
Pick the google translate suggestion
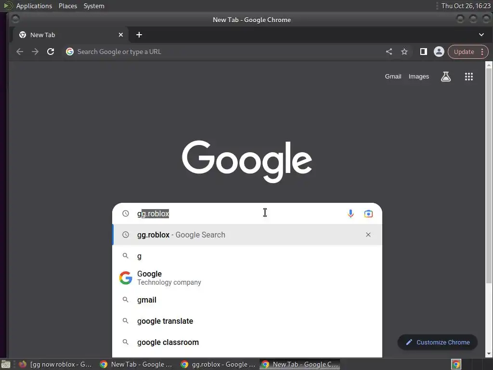coord(247,321)
